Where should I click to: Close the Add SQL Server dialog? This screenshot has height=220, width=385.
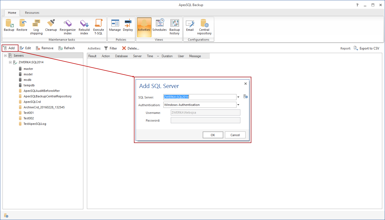[x=246, y=84]
